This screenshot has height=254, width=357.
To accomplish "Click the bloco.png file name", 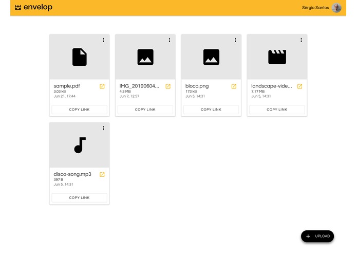I will (197, 86).
